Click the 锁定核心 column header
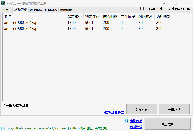Viewport: 193px width, 131px height. click(x=75, y=16)
